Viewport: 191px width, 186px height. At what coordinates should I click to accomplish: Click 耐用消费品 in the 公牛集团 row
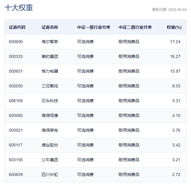coord(129,160)
